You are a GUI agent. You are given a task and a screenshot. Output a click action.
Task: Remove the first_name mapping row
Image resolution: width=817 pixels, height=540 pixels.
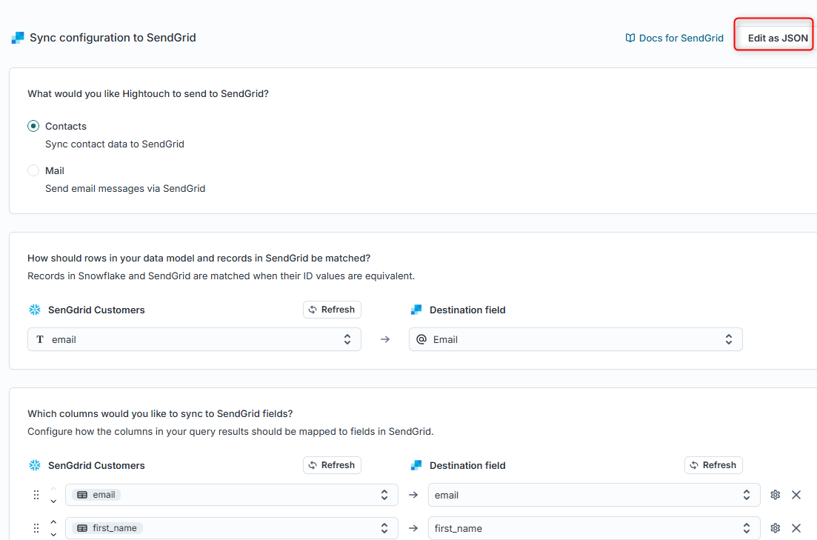coord(796,528)
